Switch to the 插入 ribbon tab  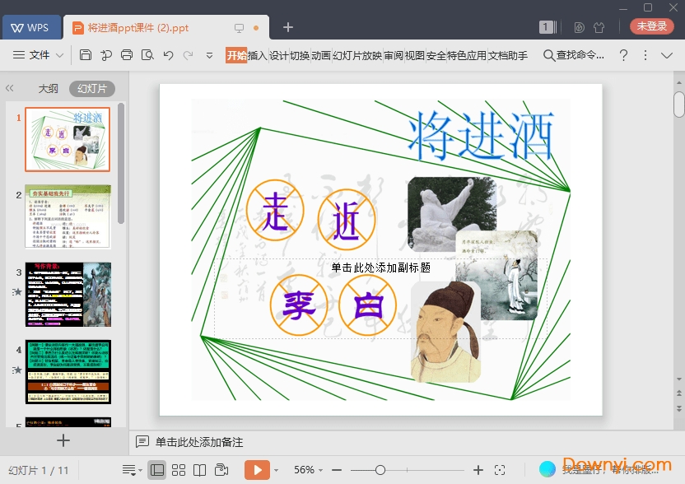pos(258,54)
